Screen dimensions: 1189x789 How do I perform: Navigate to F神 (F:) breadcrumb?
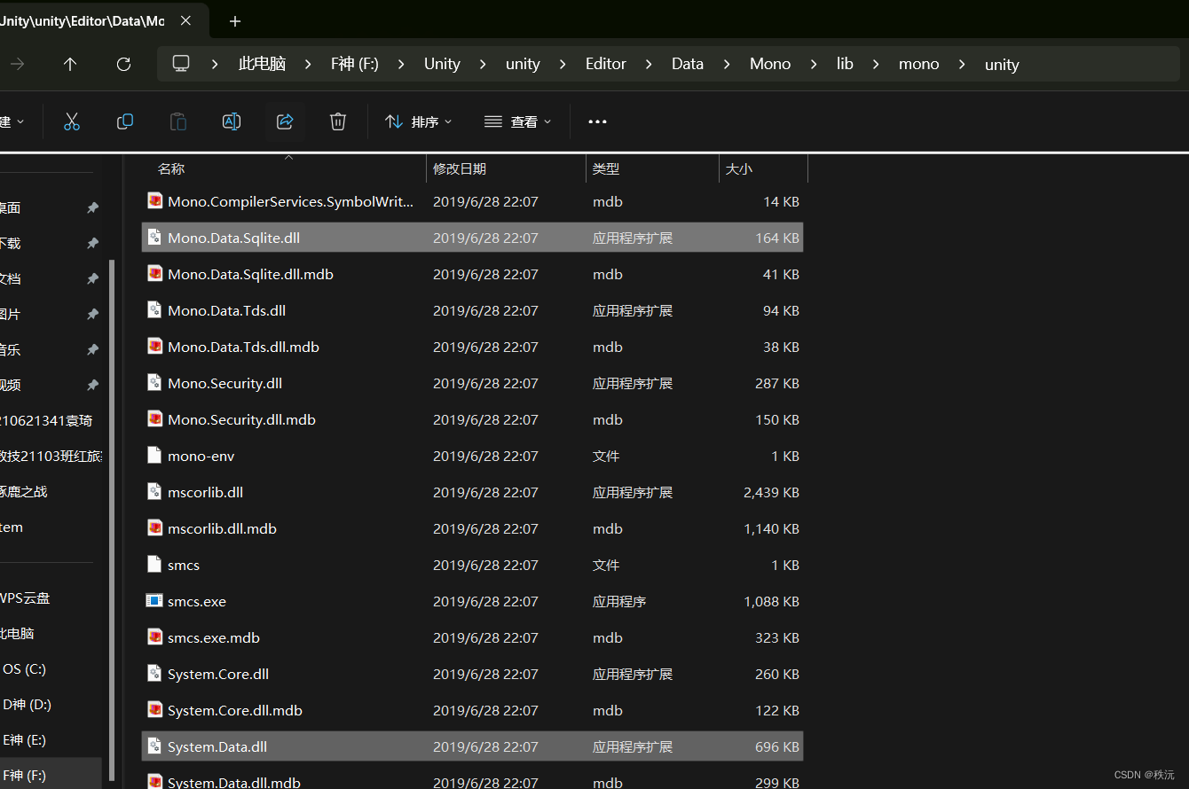pyautogui.click(x=355, y=64)
